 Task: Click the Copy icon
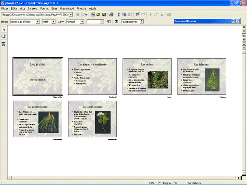124,14
